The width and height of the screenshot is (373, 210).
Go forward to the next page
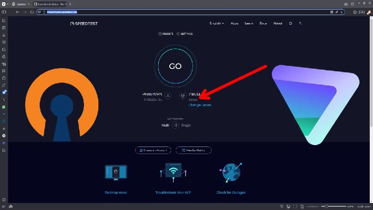tap(25, 12)
